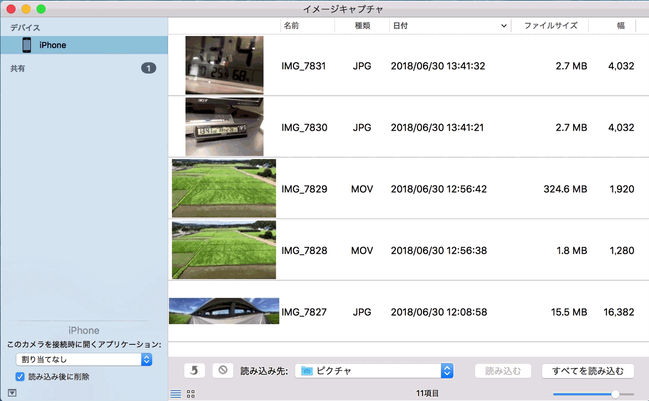Click the すべてを読み込む button

(588, 371)
